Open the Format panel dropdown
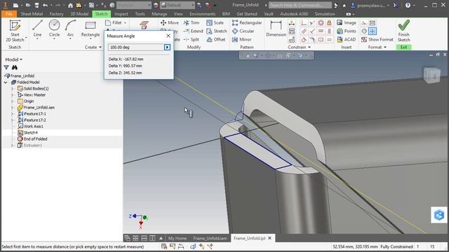Viewport: 449px width, 252px height. point(377,47)
